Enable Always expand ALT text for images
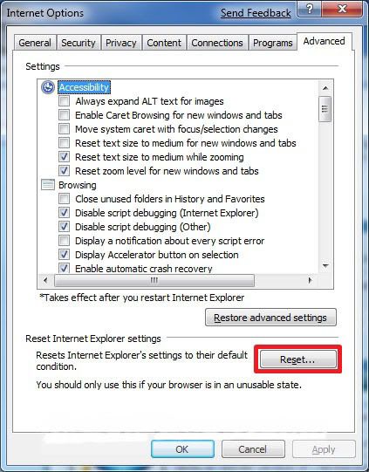This screenshot has height=472, width=369. (x=64, y=101)
